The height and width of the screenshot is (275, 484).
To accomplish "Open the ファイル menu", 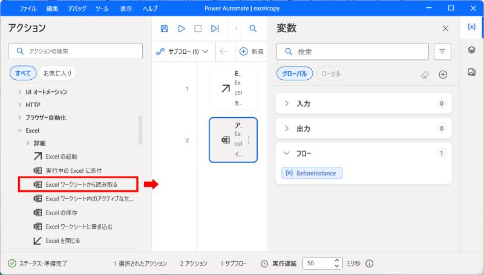I will (x=28, y=8).
